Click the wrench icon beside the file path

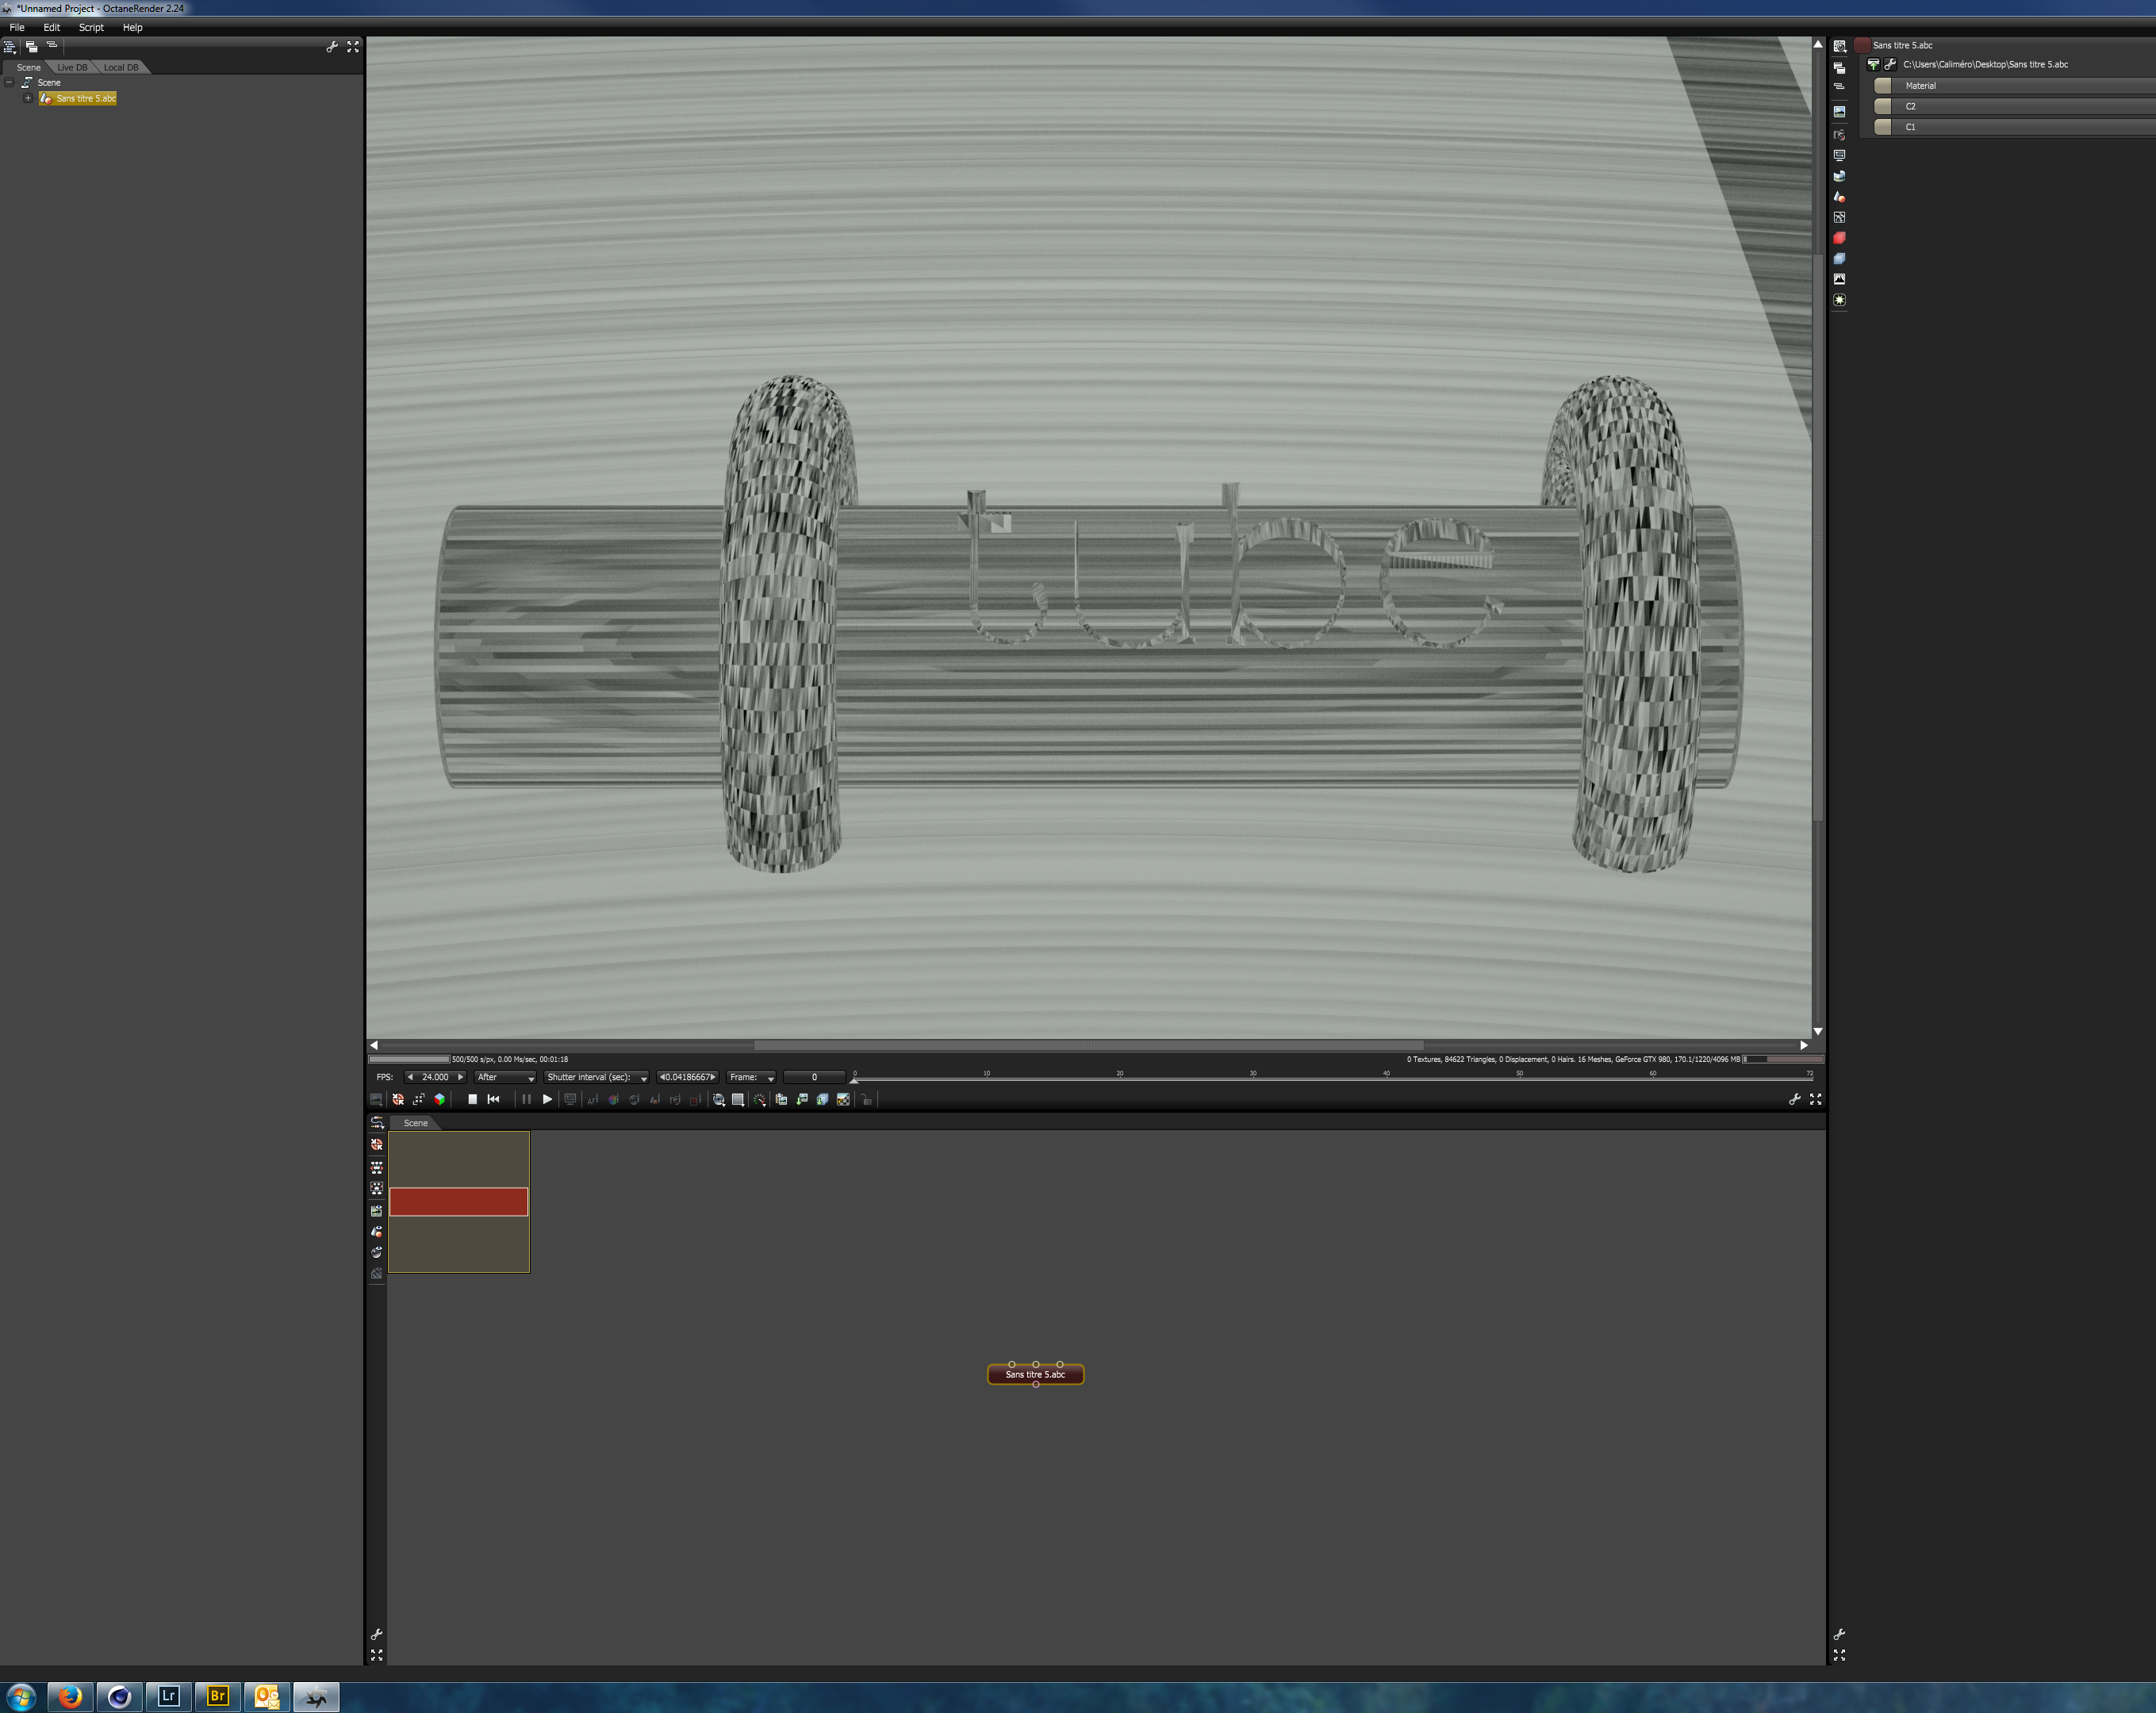click(1890, 64)
